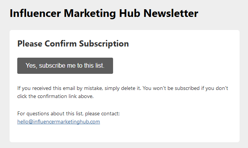This screenshot has height=148, width=248.
Task: Click the 'Yes, subscribe me to this list.' button
Action: (x=65, y=66)
